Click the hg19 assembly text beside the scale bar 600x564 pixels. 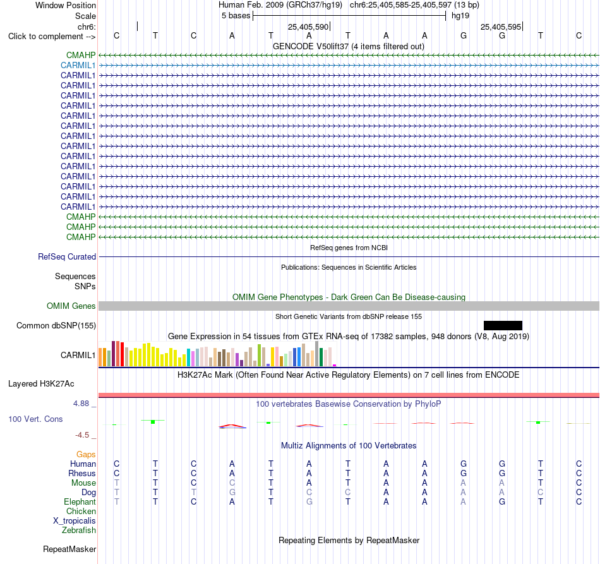coord(460,16)
